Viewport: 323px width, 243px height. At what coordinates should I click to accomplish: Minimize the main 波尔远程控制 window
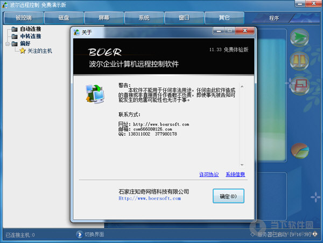(300, 4)
